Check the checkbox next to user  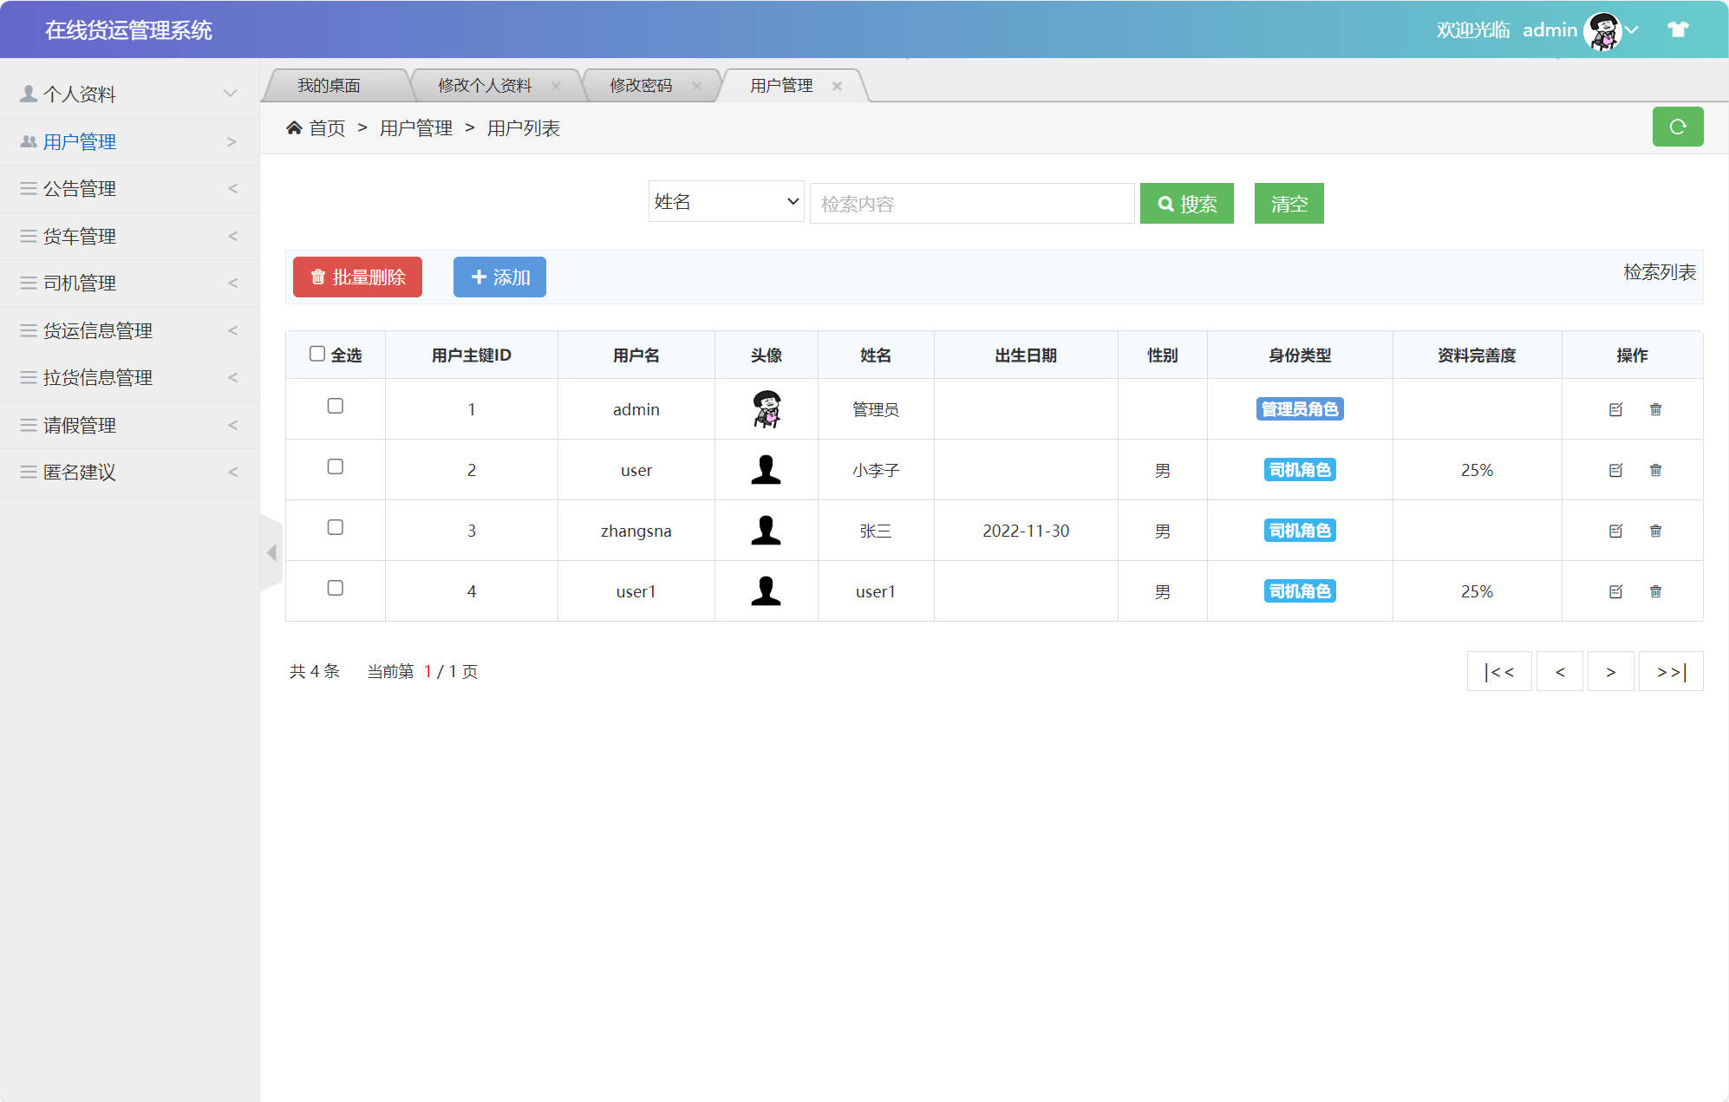click(x=336, y=466)
